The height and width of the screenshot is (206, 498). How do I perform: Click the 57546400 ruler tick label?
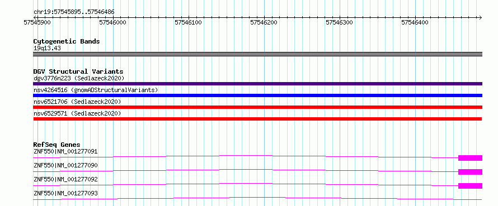[x=415, y=22]
